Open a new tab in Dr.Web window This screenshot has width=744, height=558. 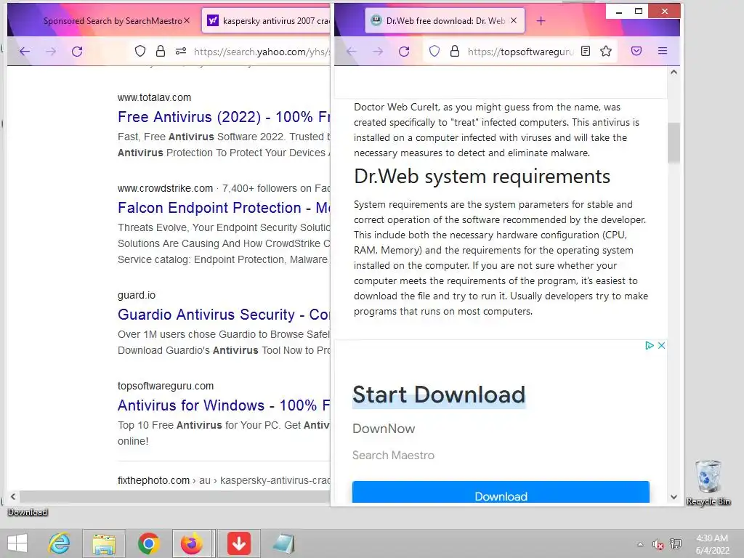click(541, 20)
